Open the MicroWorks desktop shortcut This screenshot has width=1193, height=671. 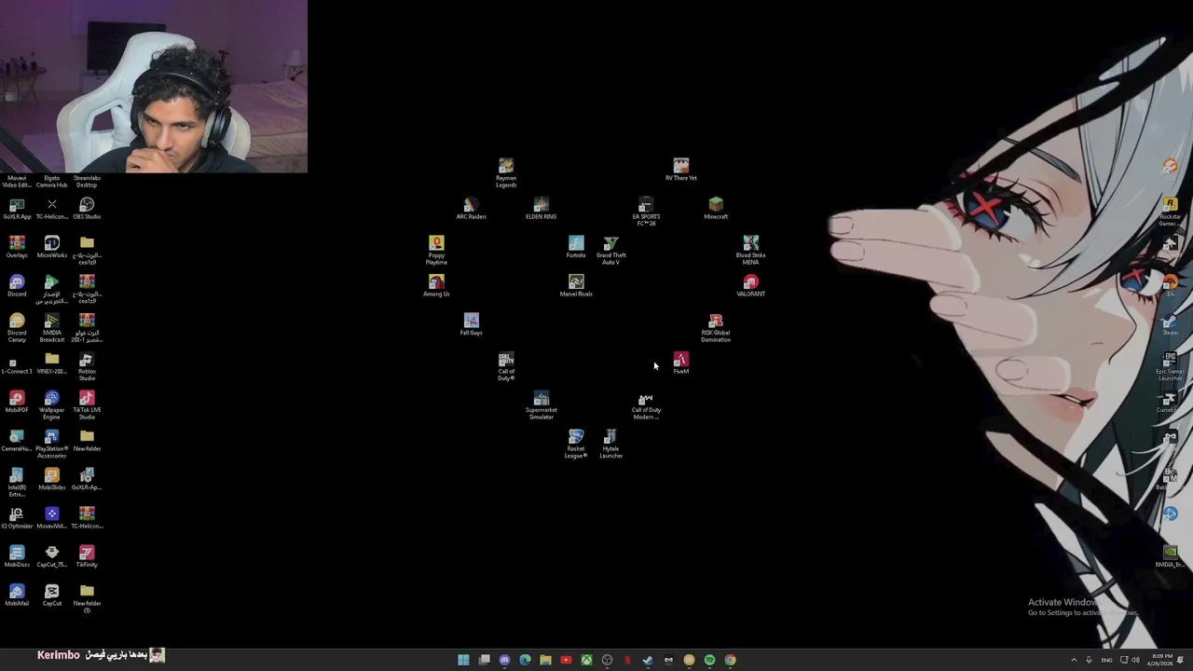(x=52, y=247)
